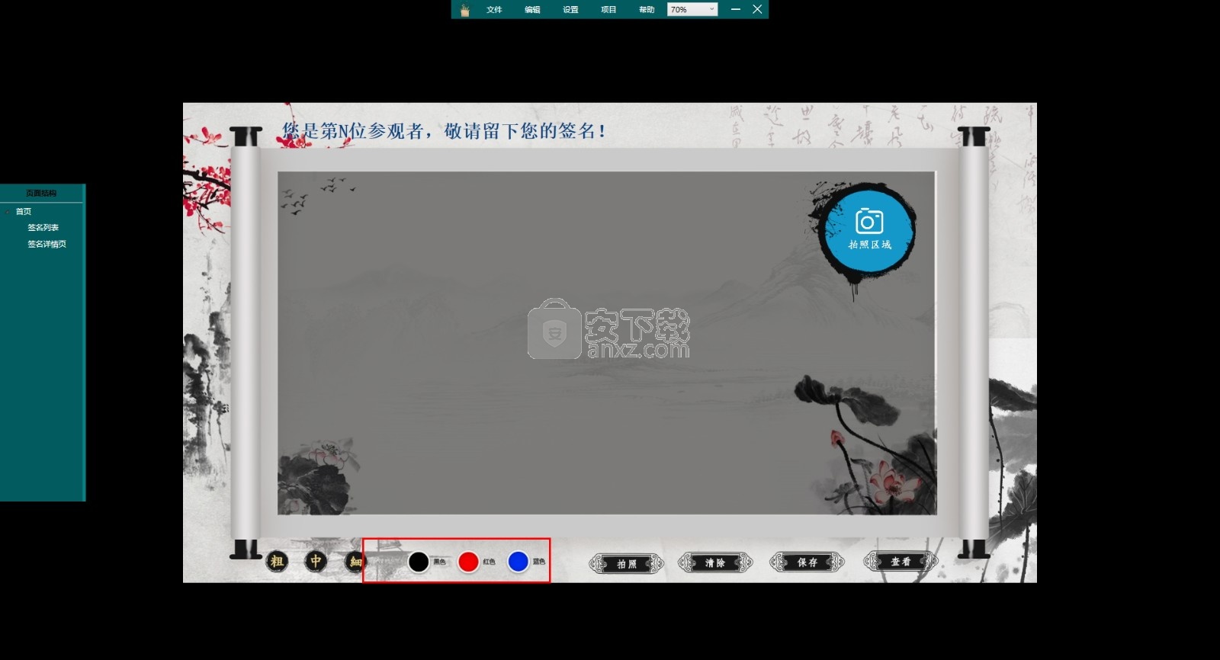The height and width of the screenshot is (660, 1220).
Task: Click the visitor signature heading text
Action: 445,131
